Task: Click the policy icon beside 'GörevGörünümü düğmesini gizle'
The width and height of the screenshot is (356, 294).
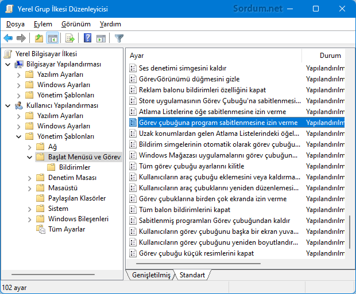Action: click(133, 79)
